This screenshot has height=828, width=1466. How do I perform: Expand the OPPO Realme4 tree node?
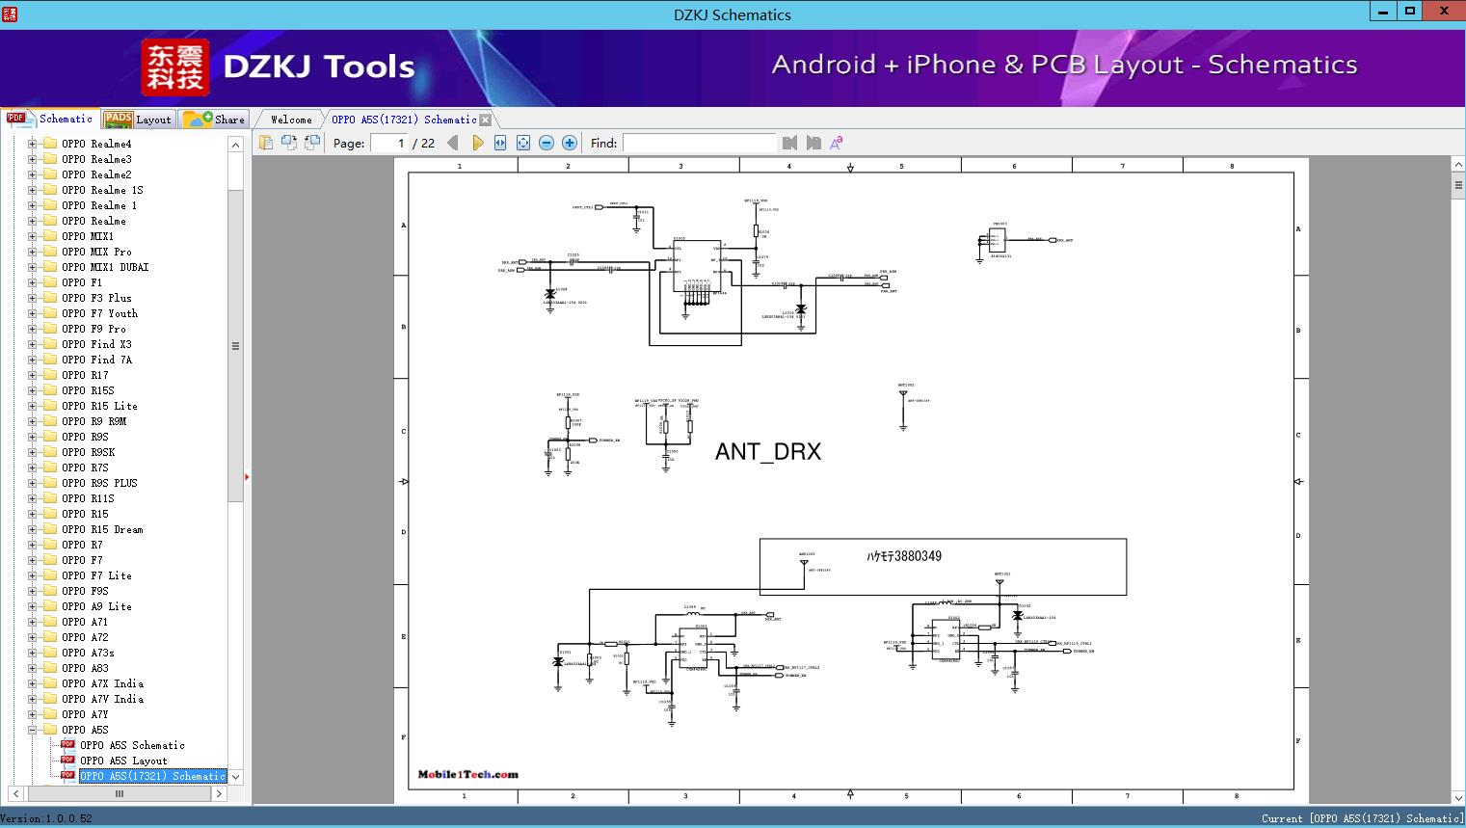(x=33, y=143)
